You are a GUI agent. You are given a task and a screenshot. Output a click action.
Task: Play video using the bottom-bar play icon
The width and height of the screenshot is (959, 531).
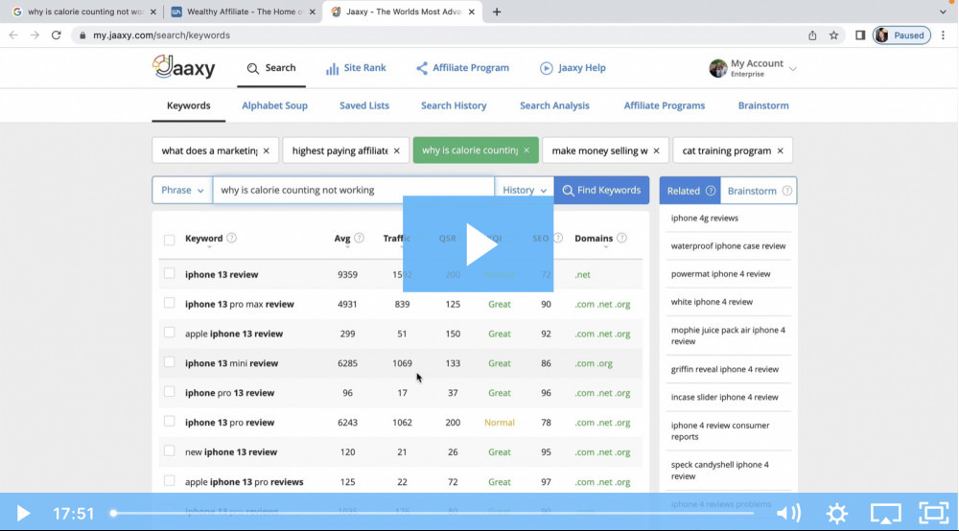(x=23, y=514)
